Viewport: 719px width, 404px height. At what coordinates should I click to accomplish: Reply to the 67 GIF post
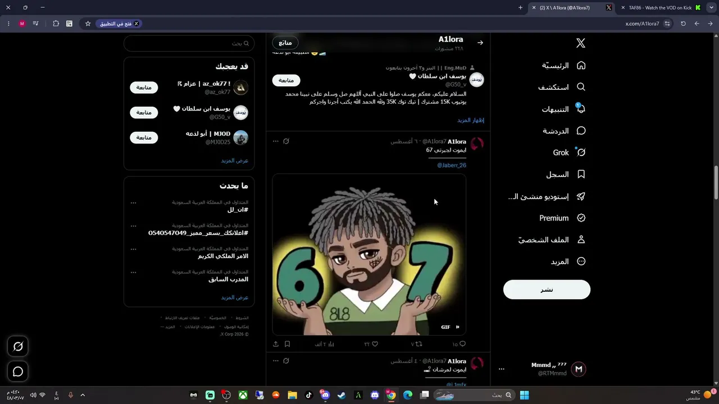point(462,344)
